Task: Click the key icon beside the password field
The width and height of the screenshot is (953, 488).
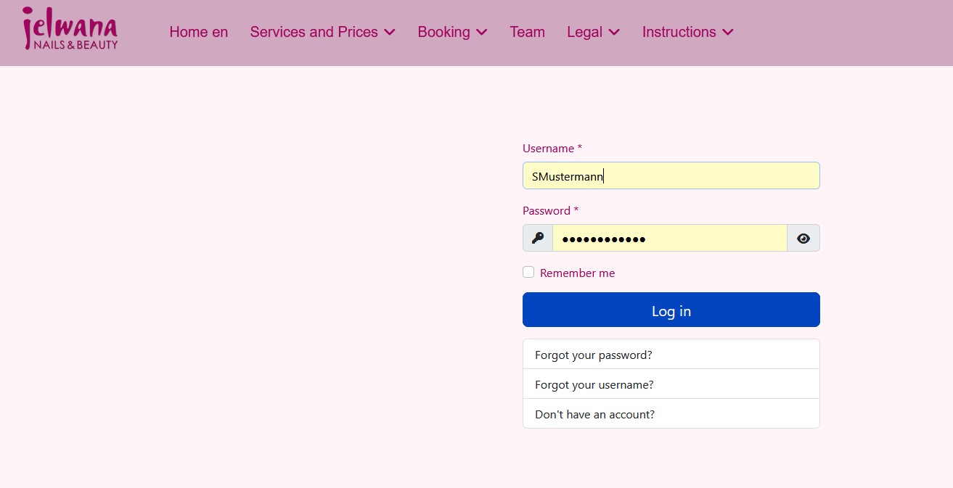Action: 537,238
